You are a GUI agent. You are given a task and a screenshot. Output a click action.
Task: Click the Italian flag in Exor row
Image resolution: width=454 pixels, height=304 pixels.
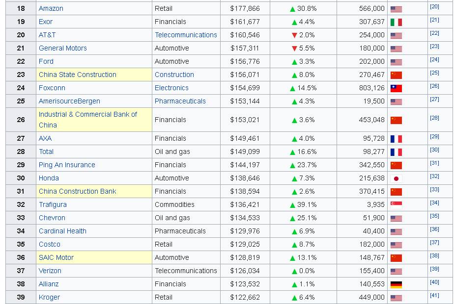tap(396, 22)
